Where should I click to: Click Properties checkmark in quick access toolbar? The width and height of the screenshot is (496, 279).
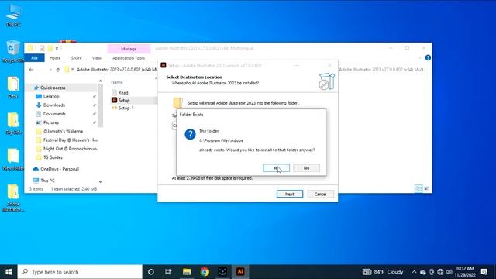[42, 48]
